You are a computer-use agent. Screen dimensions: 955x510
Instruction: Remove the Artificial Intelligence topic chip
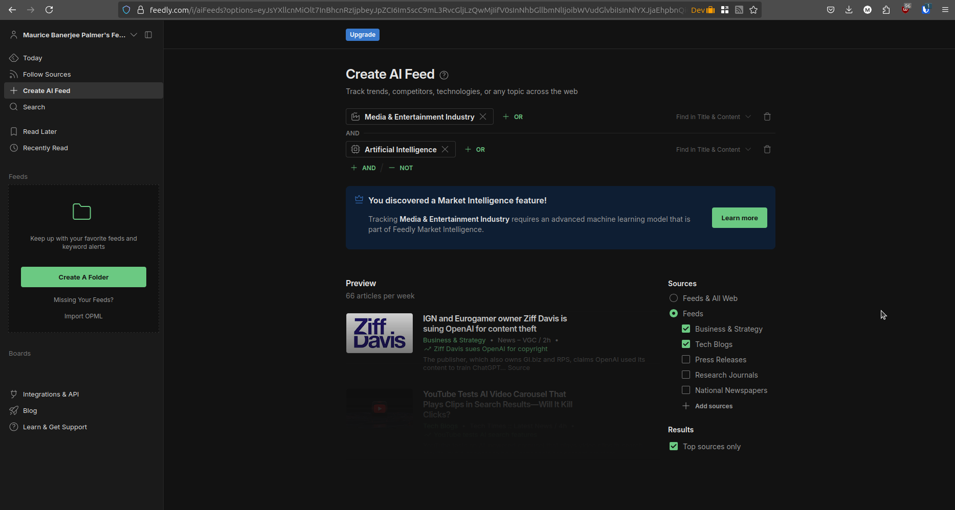445,149
